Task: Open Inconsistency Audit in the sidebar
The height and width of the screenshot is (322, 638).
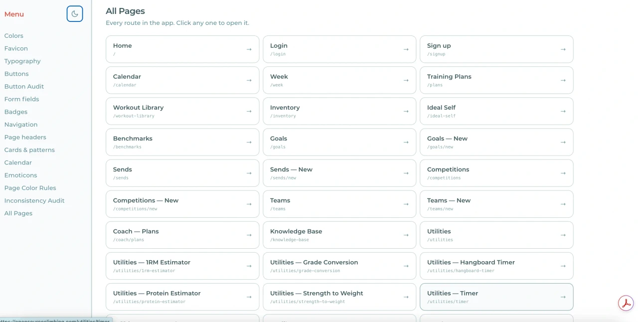Action: tap(34, 200)
